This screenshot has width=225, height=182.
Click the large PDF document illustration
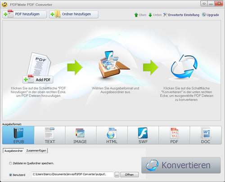(39, 64)
